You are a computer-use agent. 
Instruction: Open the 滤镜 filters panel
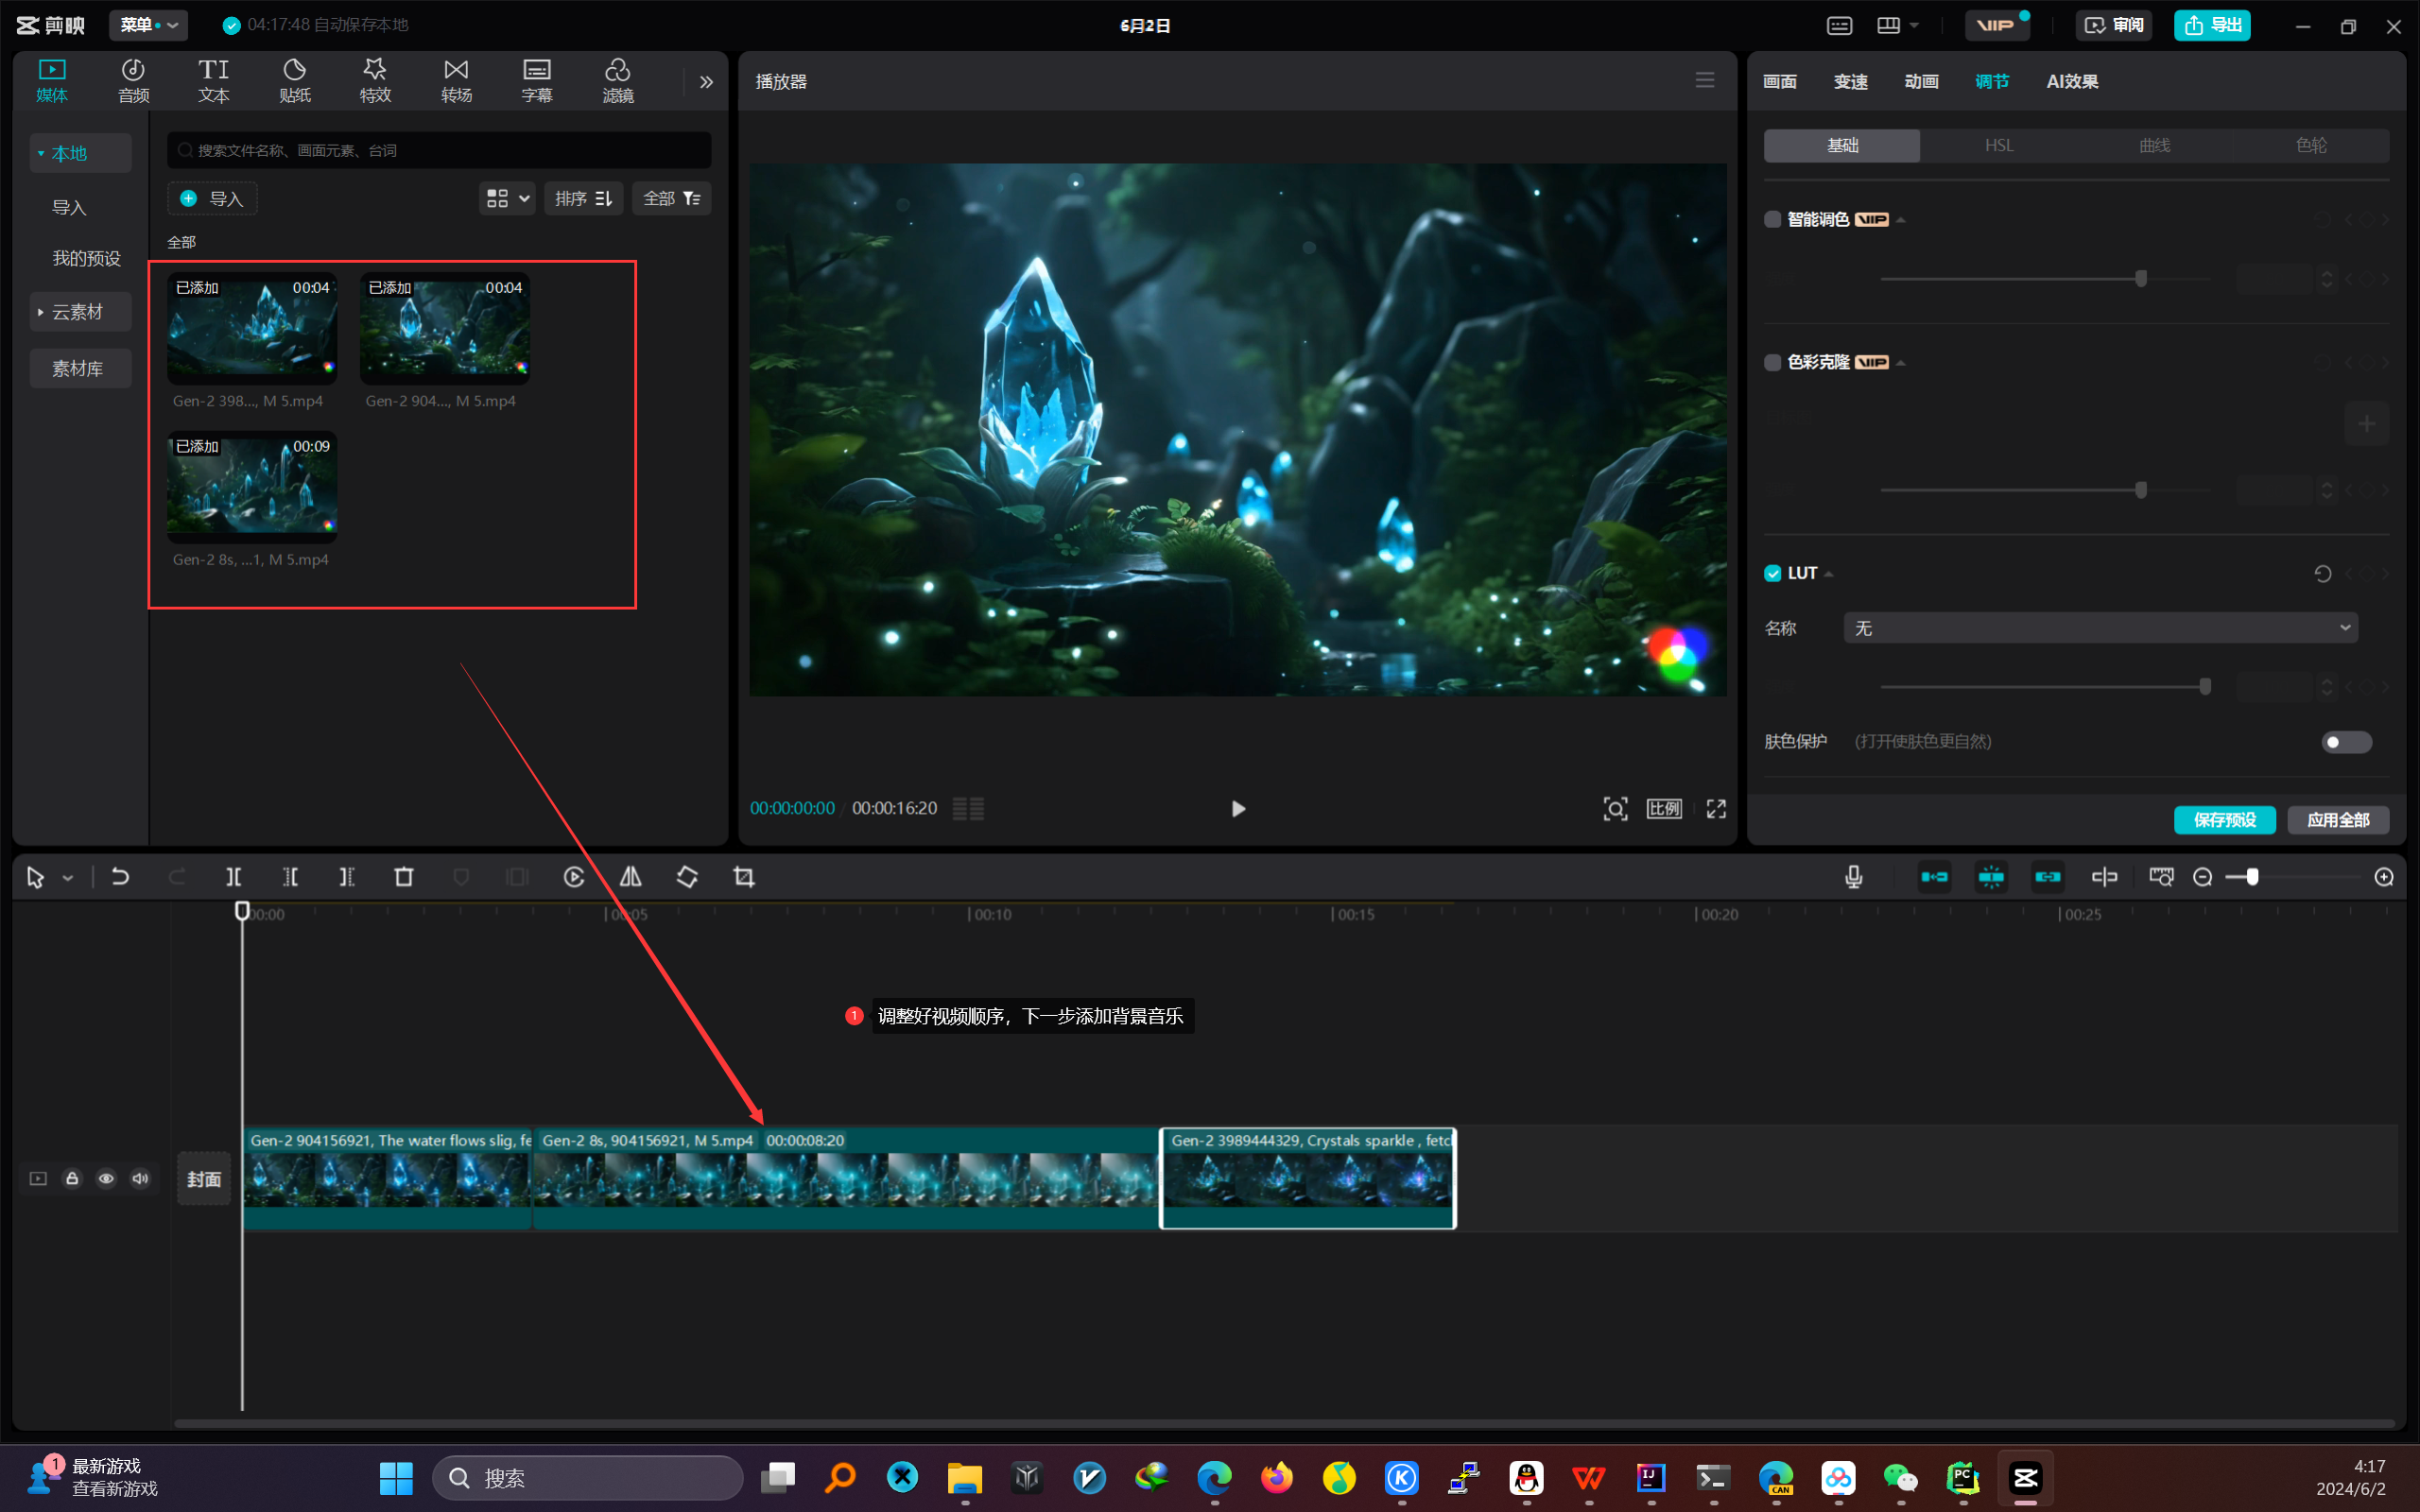pos(618,80)
